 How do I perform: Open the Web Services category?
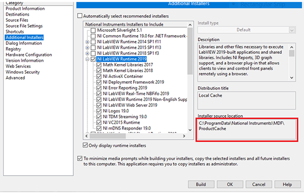(x=18, y=66)
